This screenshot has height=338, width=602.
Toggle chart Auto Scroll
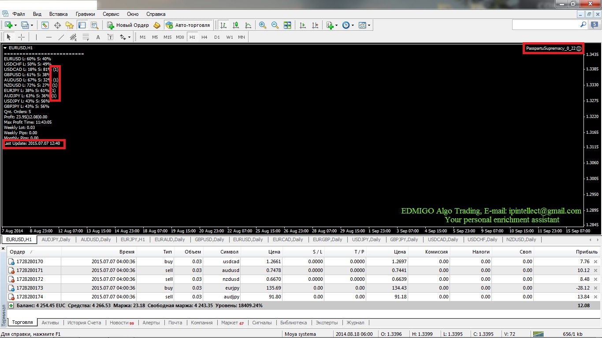302,25
